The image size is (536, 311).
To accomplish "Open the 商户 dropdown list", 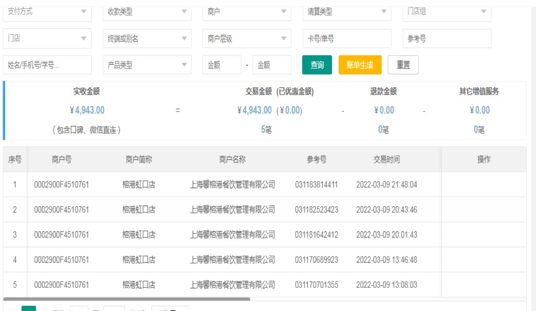I will 247,12.
